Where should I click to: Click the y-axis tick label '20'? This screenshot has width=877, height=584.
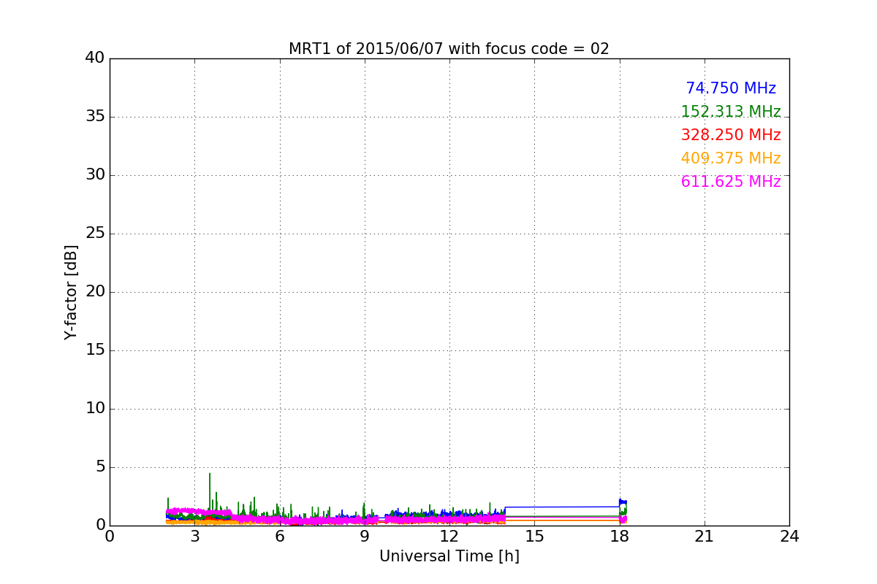[x=94, y=292]
